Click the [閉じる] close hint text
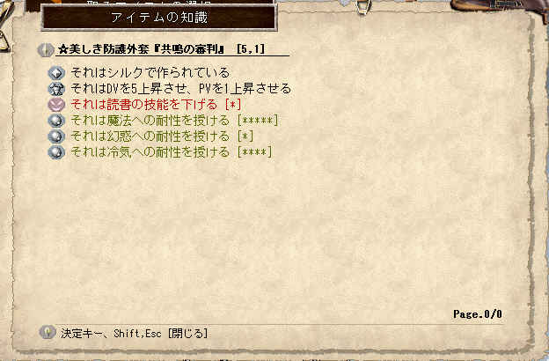The height and width of the screenshot is (361, 549). 187,333
